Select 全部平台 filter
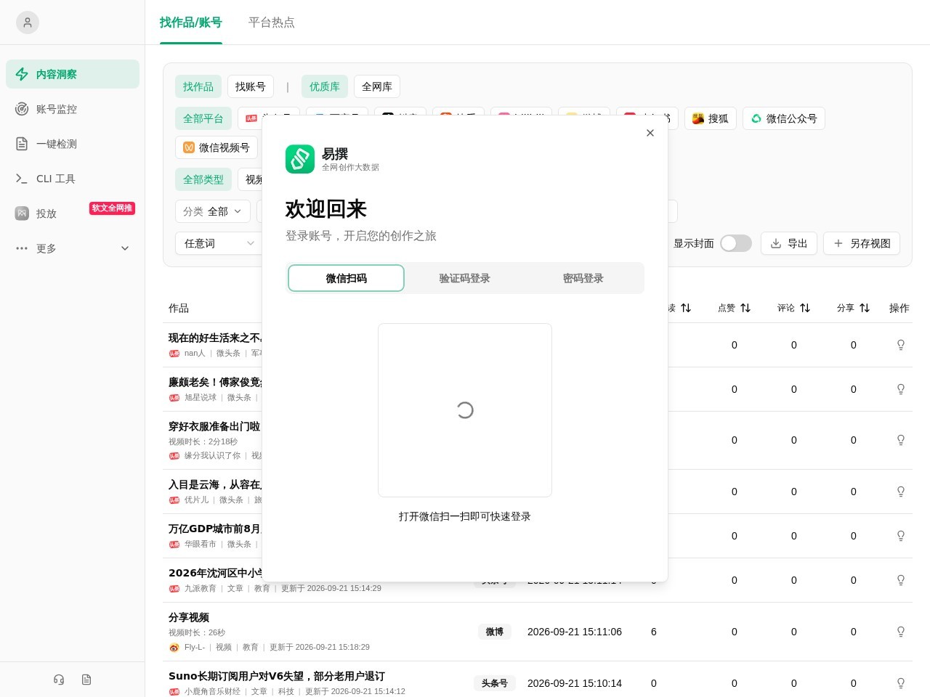 203,118
